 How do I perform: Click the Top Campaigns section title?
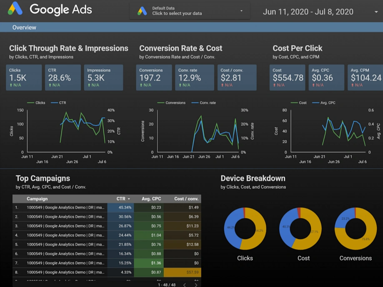pos(43,178)
